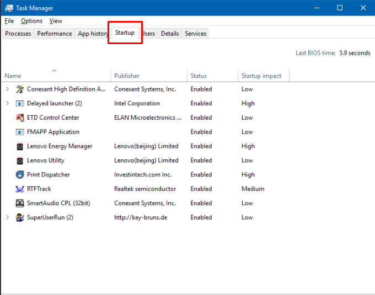375x295 pixels.
Task: Select the SmartAudio CPL (32bit) name
Action: click(58, 203)
